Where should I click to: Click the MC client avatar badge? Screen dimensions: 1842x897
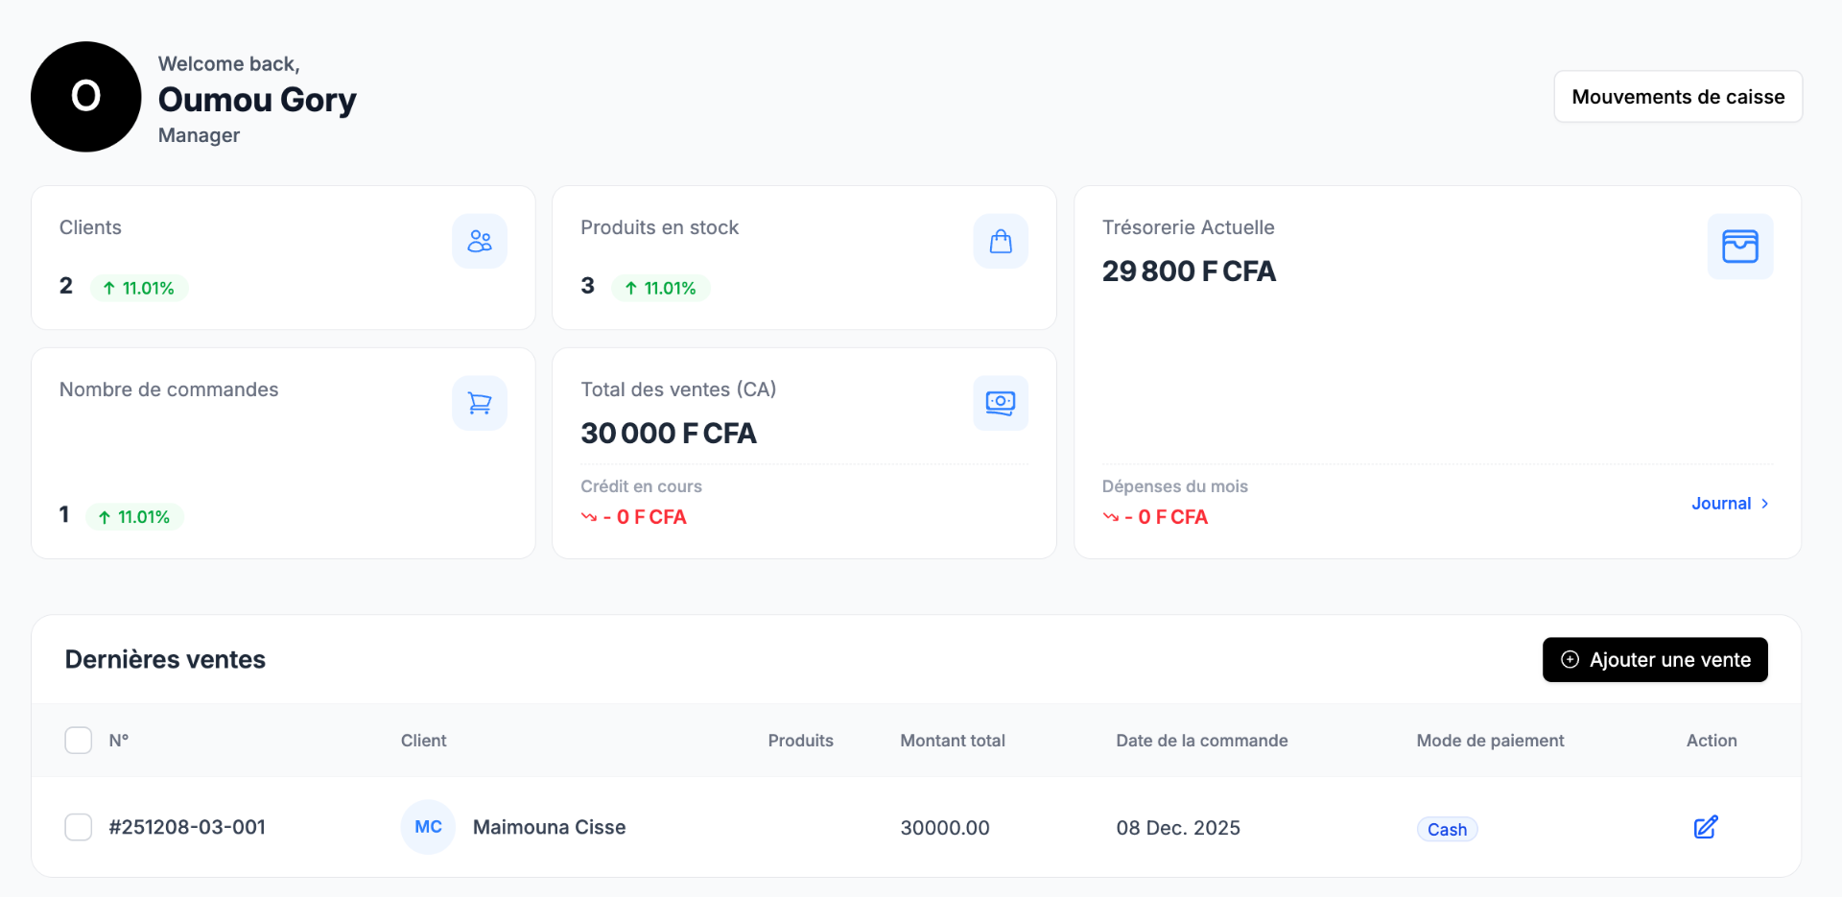click(x=428, y=827)
